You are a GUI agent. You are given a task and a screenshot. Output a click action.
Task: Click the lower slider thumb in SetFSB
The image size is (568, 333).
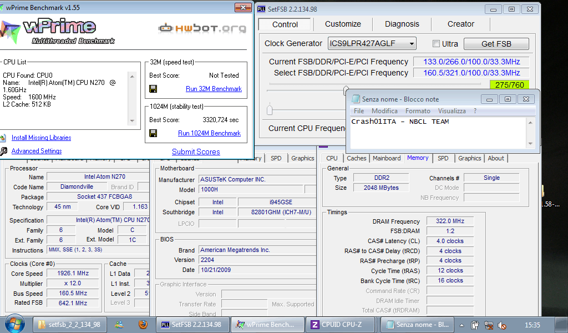coord(270,109)
